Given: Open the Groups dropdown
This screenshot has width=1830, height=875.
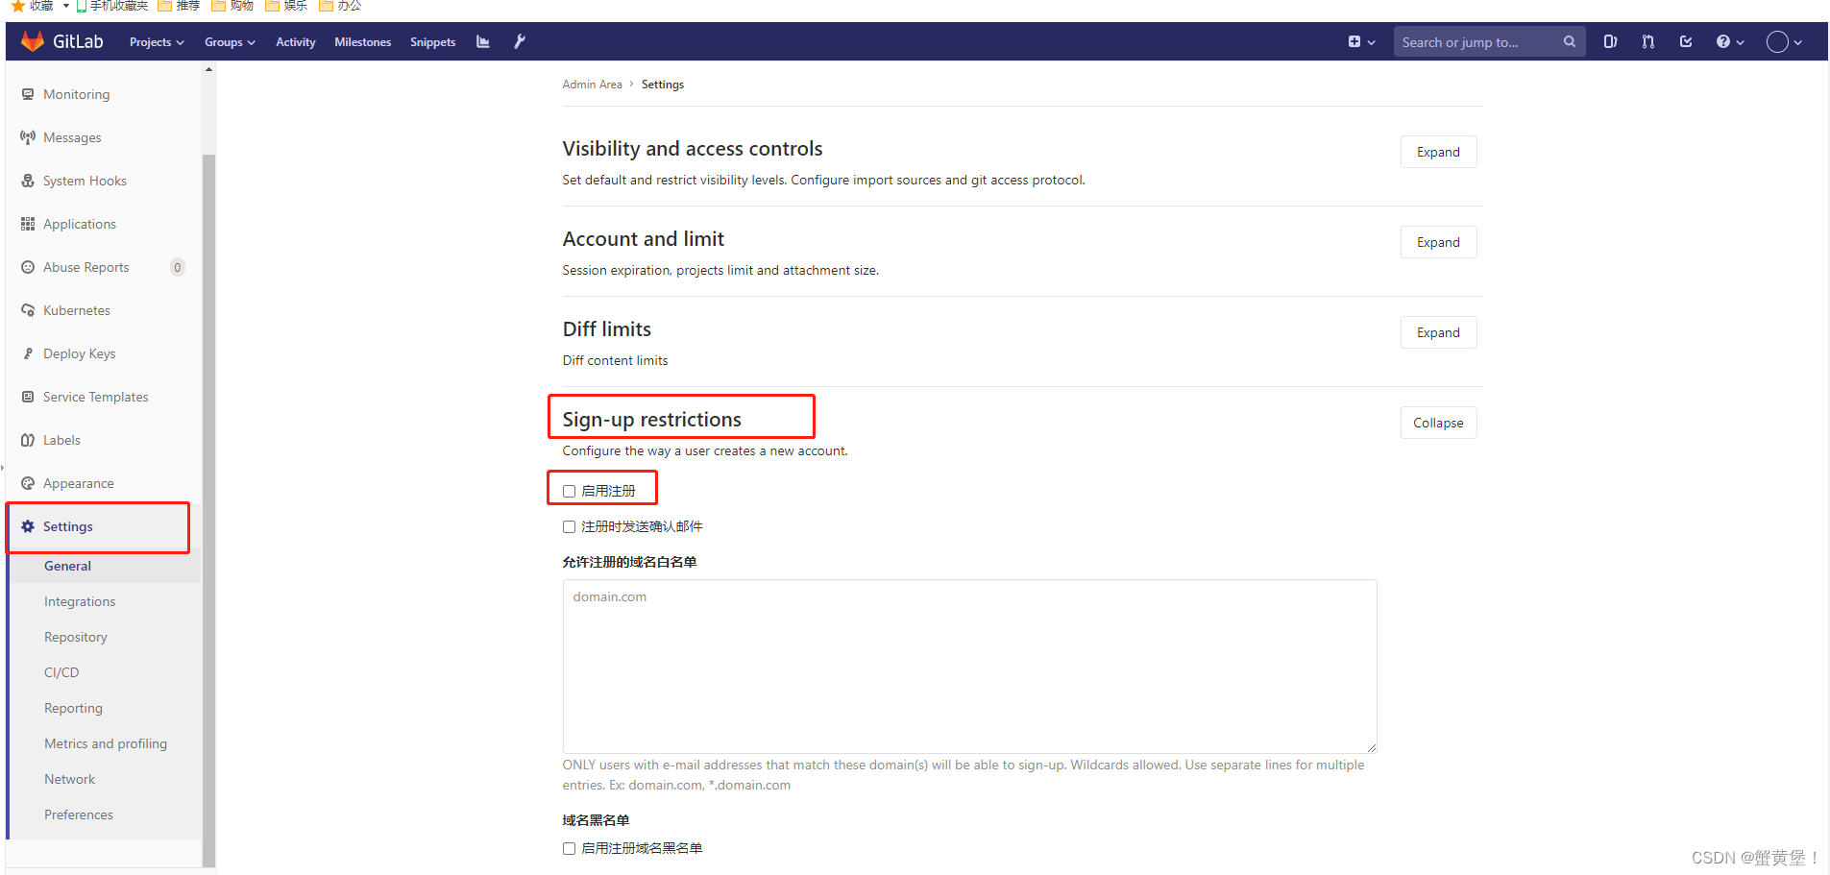Looking at the screenshot, I should pos(229,41).
